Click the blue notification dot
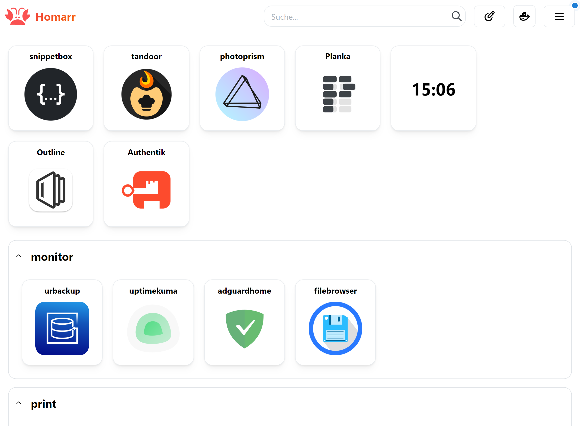Screen dimensions: 580x426 point(575,5)
